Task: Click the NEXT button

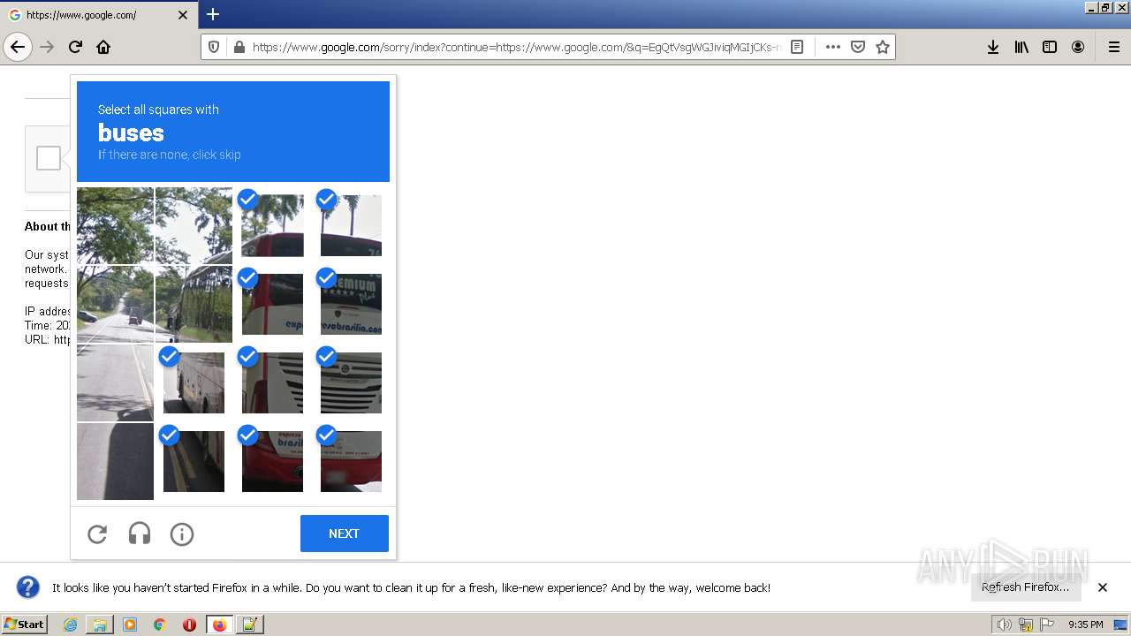Action: 345,534
